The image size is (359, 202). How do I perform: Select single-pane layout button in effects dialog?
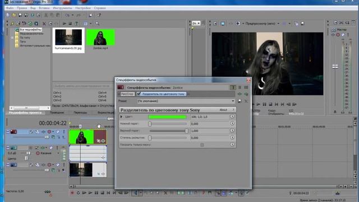click(233, 88)
